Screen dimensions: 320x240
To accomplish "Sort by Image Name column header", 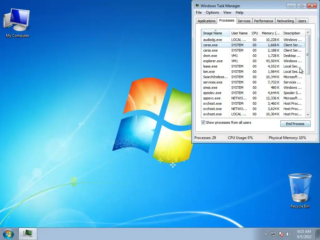I will pos(215,33).
